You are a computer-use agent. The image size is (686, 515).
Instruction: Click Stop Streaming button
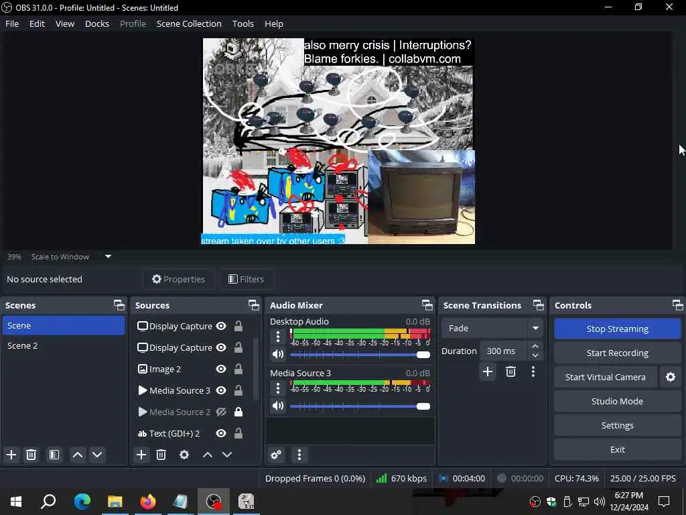pyautogui.click(x=617, y=329)
